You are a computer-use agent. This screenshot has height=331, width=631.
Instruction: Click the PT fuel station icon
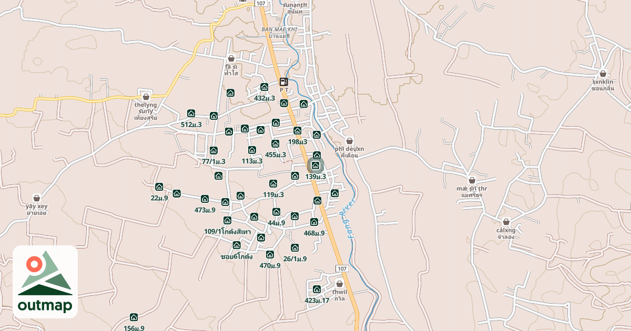(284, 81)
